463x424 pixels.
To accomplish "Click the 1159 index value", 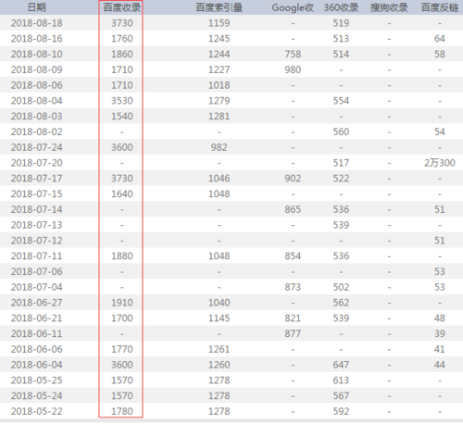I will (219, 23).
